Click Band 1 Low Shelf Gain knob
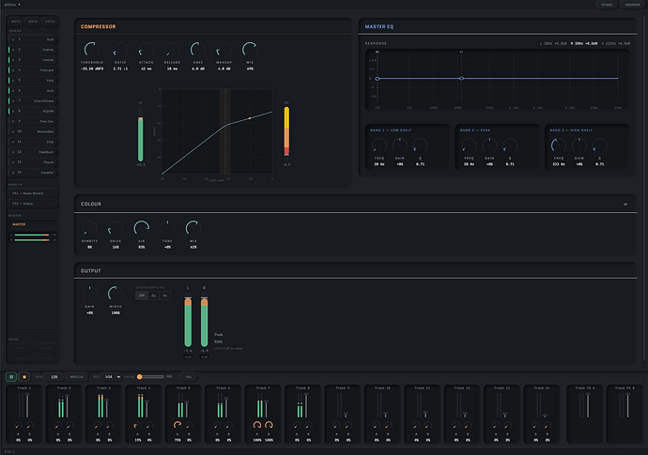648x455 pixels. (x=400, y=145)
